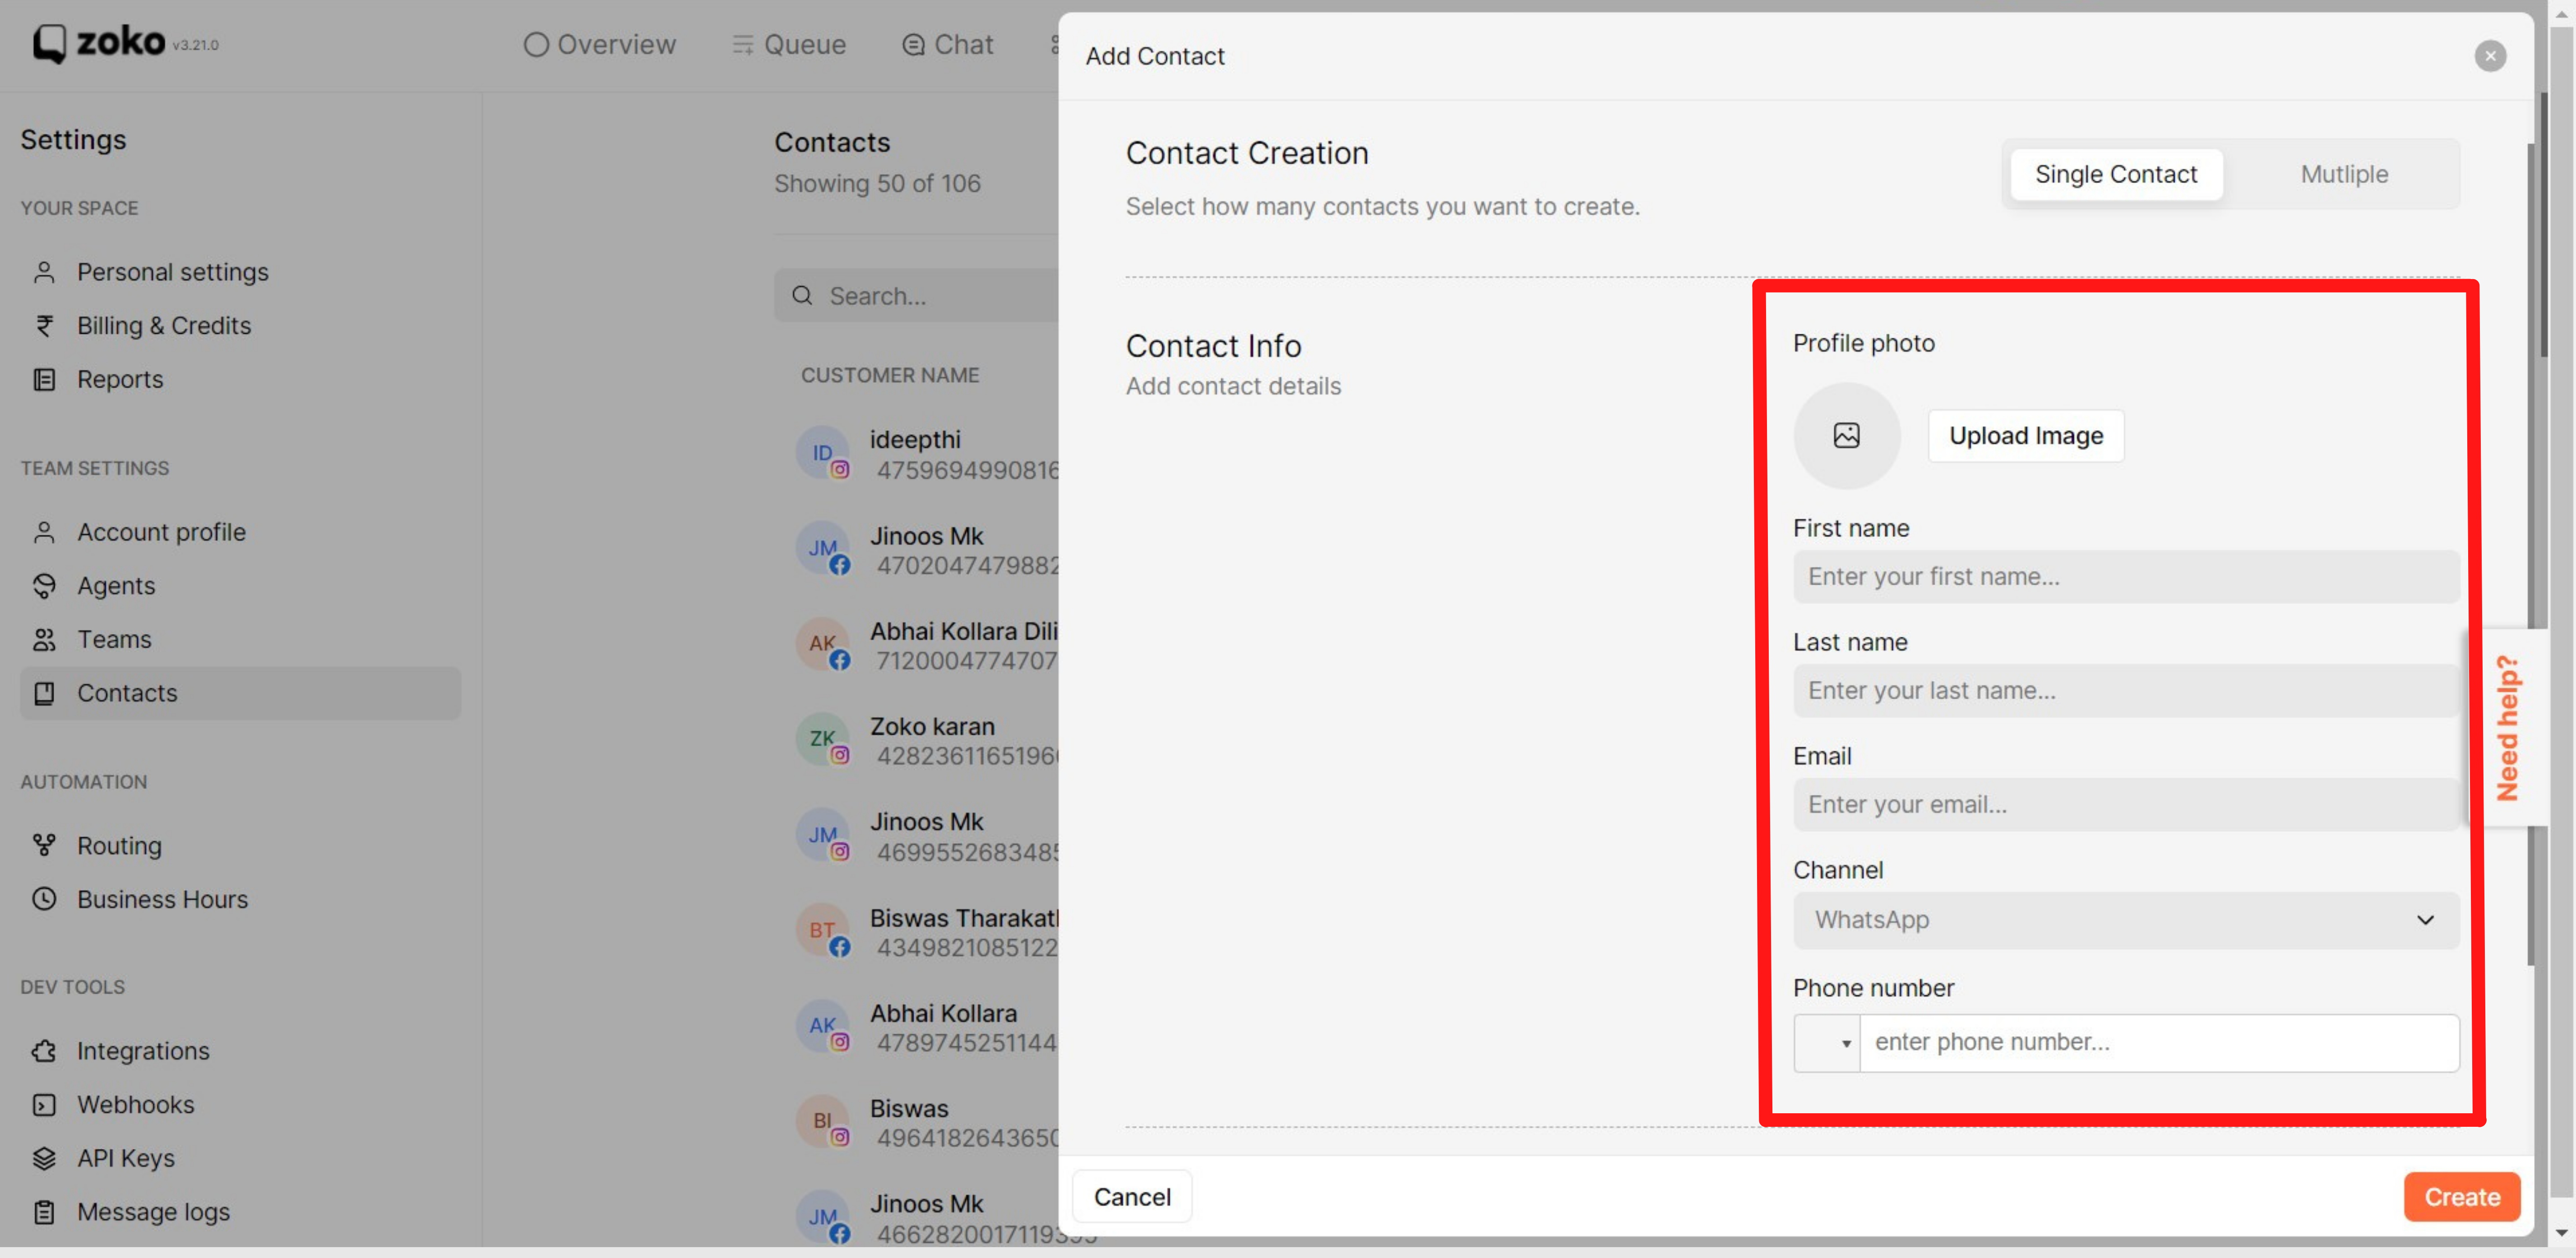Image resolution: width=2576 pixels, height=1258 pixels.
Task: Click the Add Contact dialog scrollbar
Action: [2532, 555]
